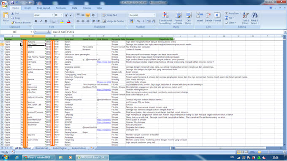Open Cell Styles gallery
The image size is (287, 161).
pos(188,18)
